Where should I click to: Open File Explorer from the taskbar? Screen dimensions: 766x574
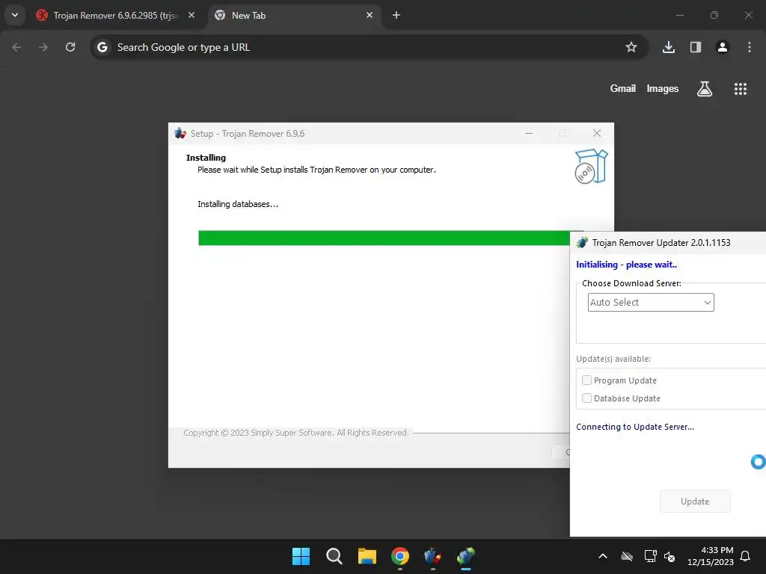coord(367,556)
